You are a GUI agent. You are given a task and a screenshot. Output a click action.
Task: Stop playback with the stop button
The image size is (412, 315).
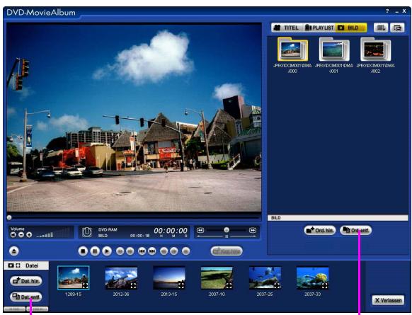pos(83,251)
